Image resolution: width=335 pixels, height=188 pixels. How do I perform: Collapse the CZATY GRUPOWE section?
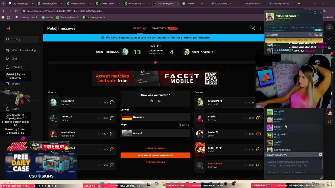pos(266,155)
